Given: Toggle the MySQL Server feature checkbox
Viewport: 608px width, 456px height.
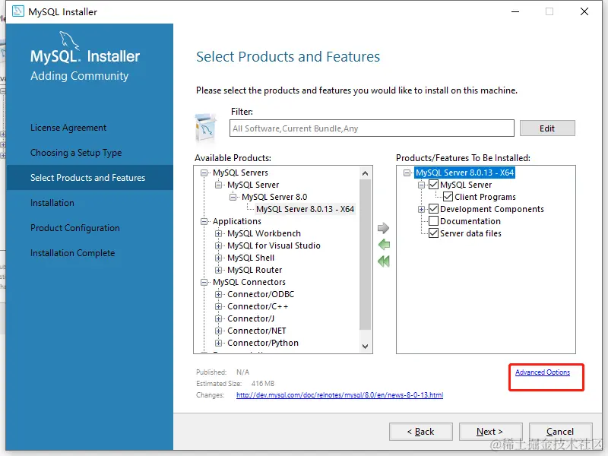Looking at the screenshot, I should point(433,185).
